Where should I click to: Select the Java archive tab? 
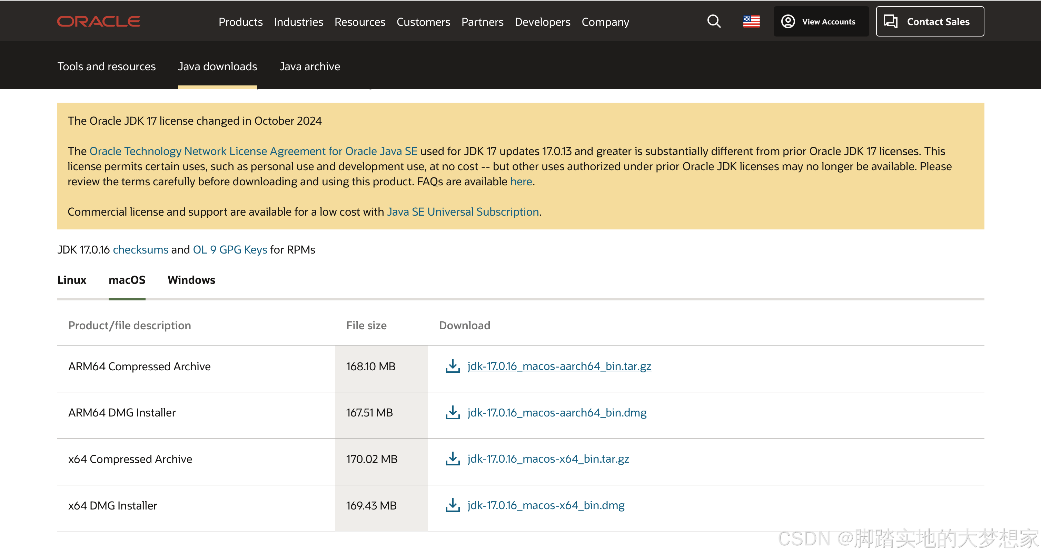309,66
